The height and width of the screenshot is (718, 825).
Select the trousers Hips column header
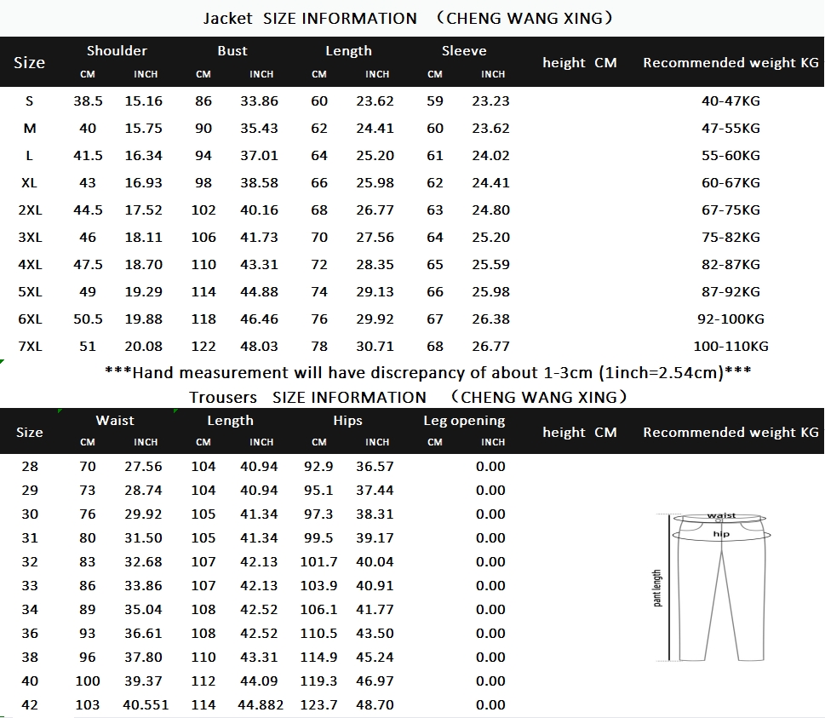point(347,421)
